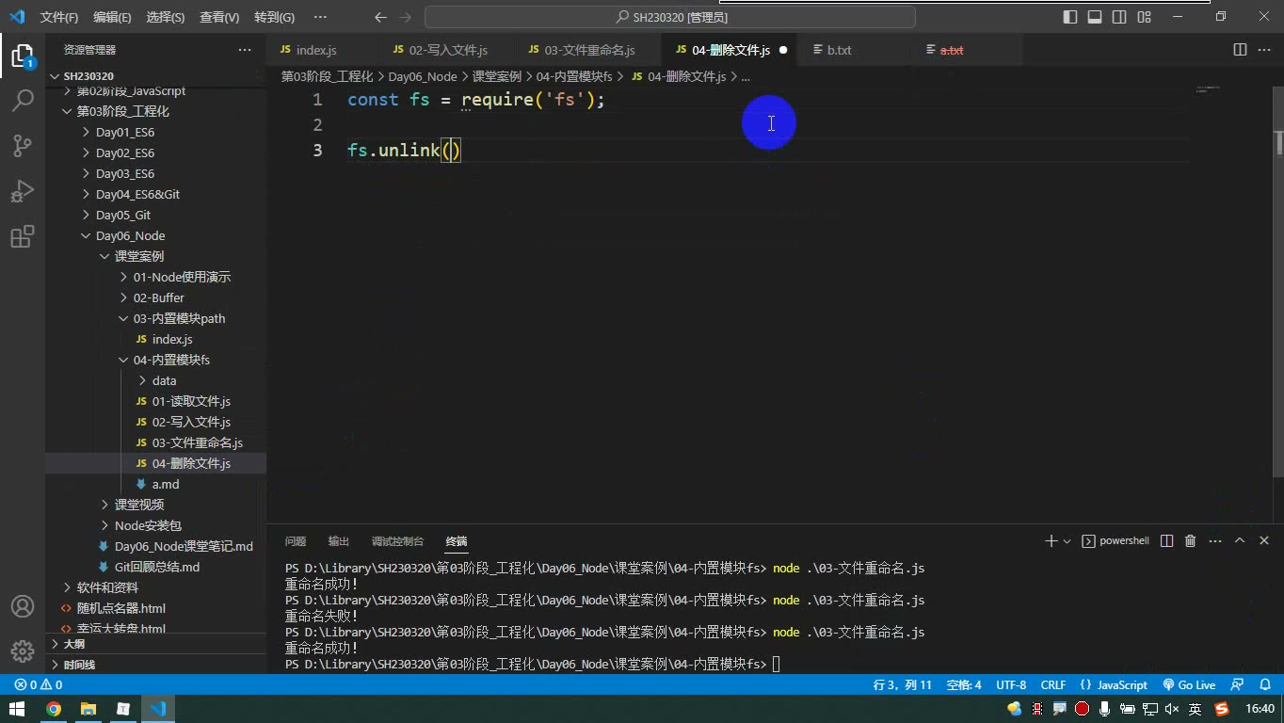Open the 文件(F) menu

pyautogui.click(x=59, y=17)
